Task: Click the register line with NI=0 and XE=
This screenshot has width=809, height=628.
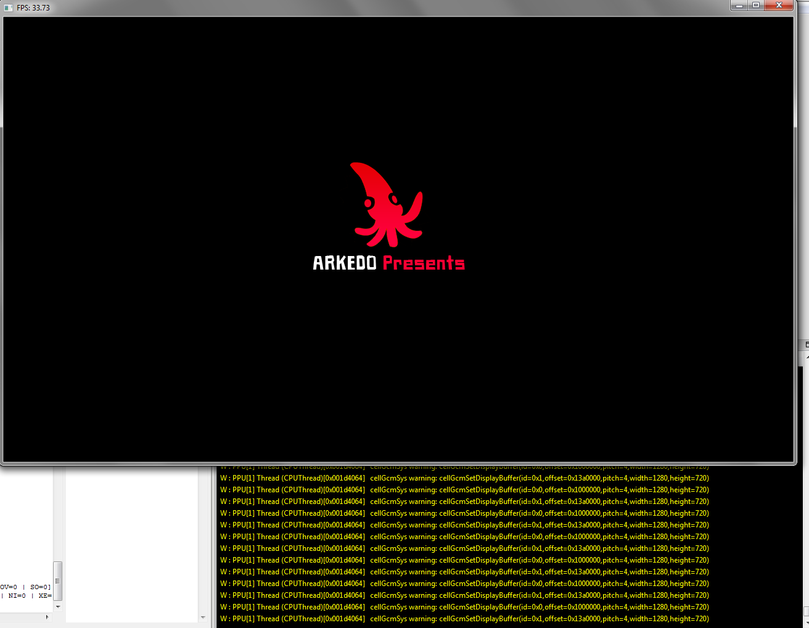Action: tap(25, 596)
